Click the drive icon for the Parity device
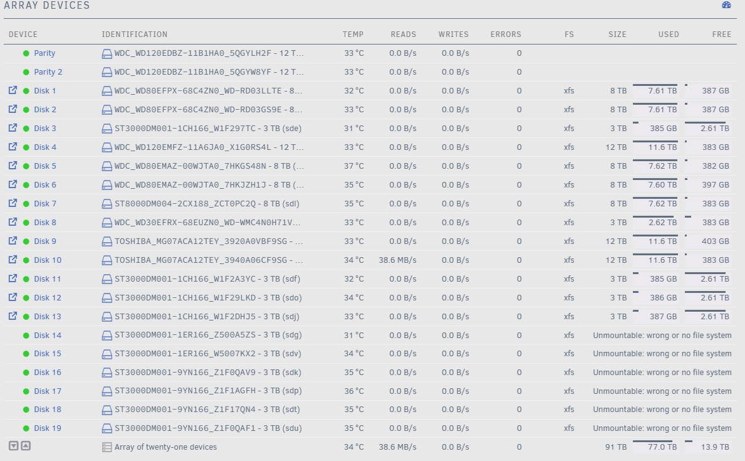Viewport: 745px width, 461px height. [107, 54]
